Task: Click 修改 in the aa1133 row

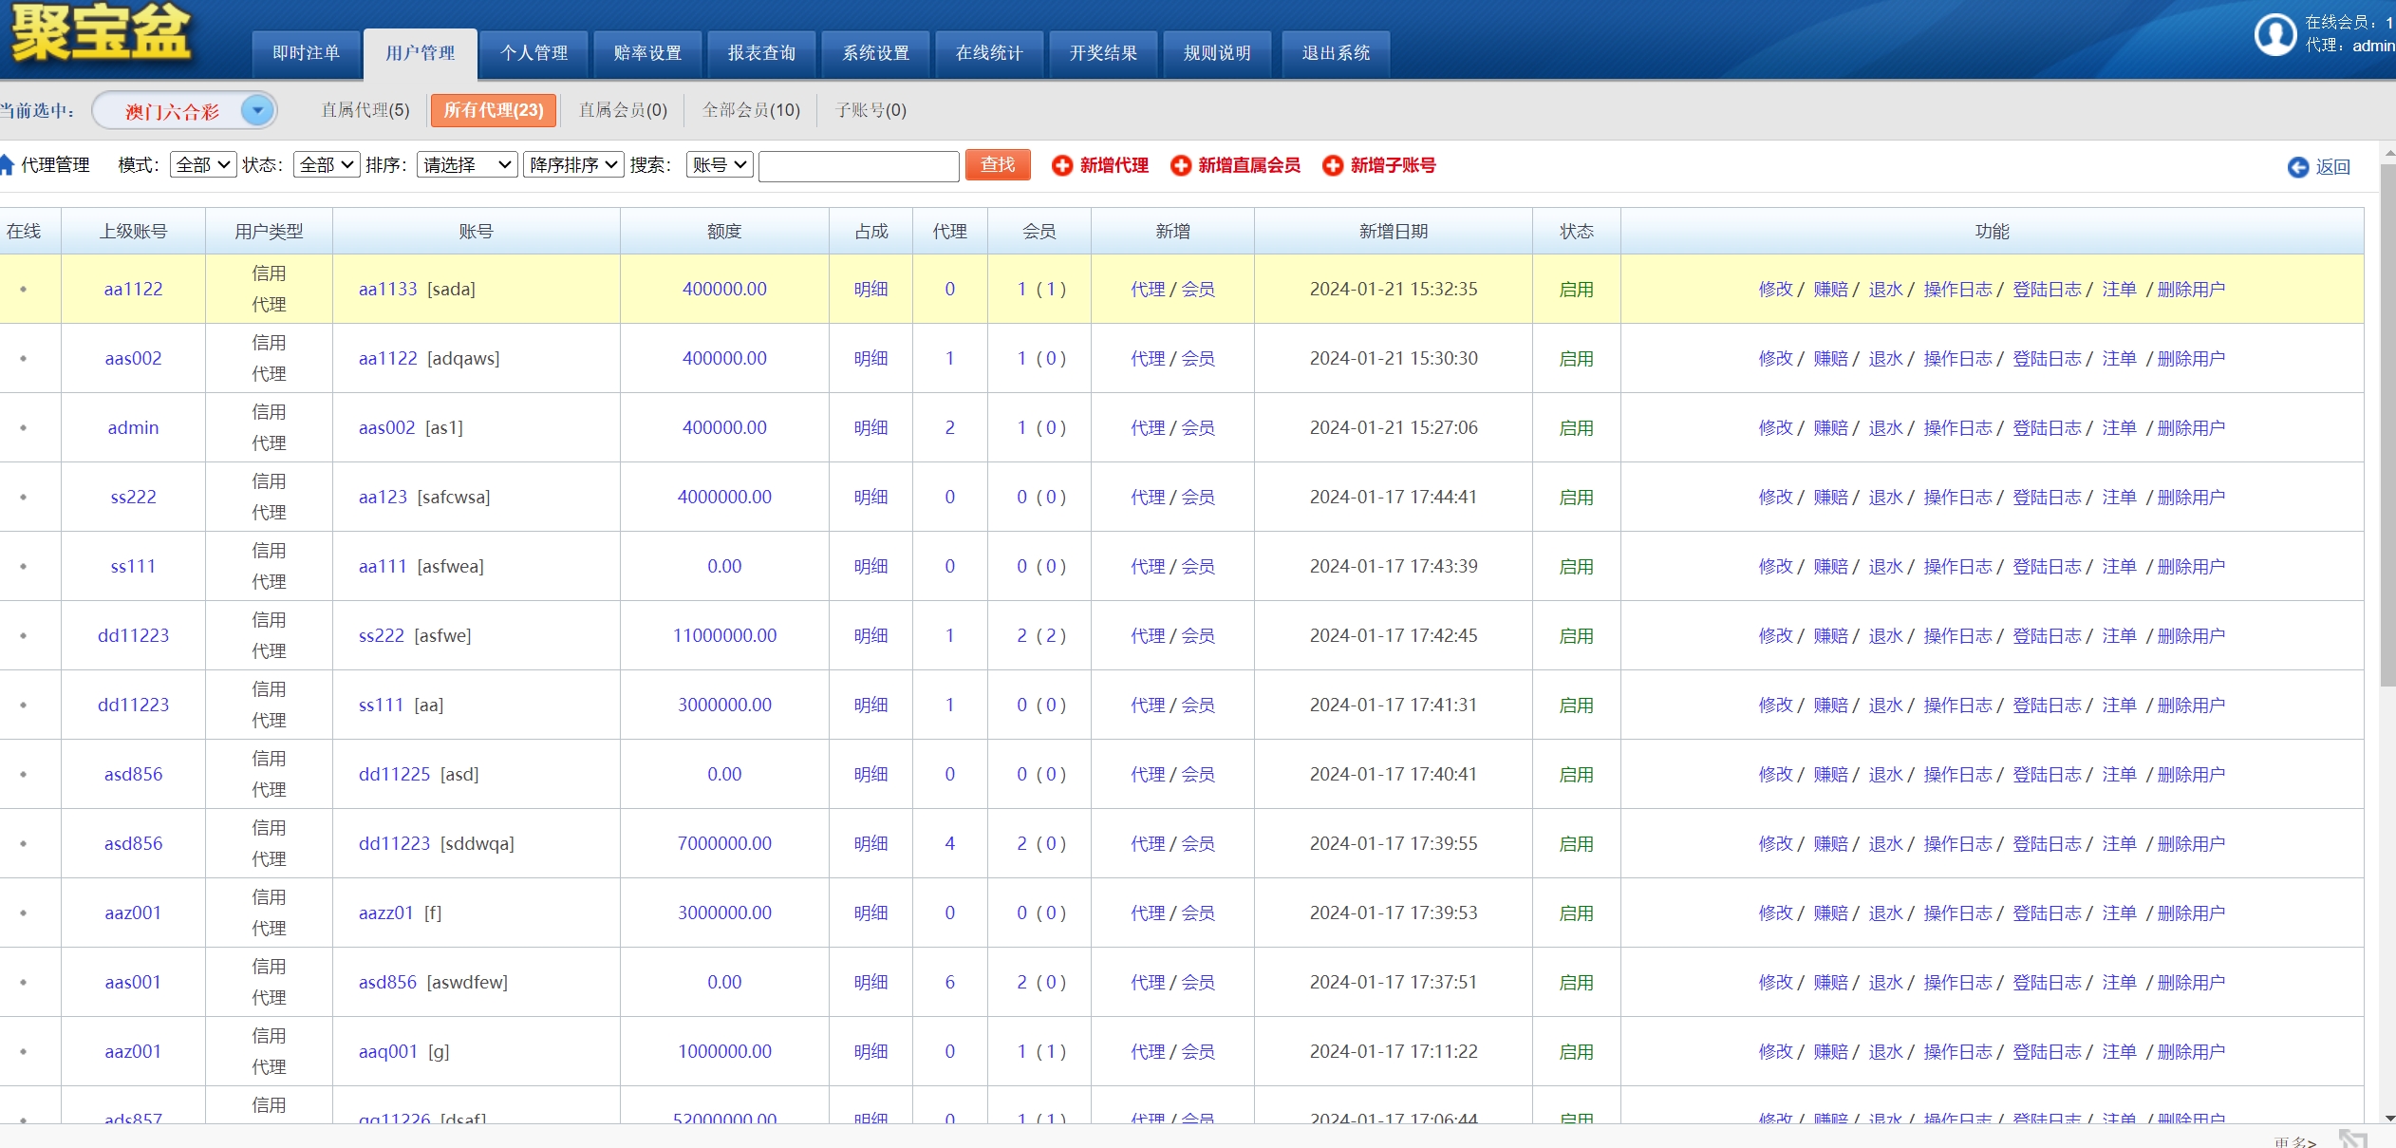Action: [x=1775, y=289]
